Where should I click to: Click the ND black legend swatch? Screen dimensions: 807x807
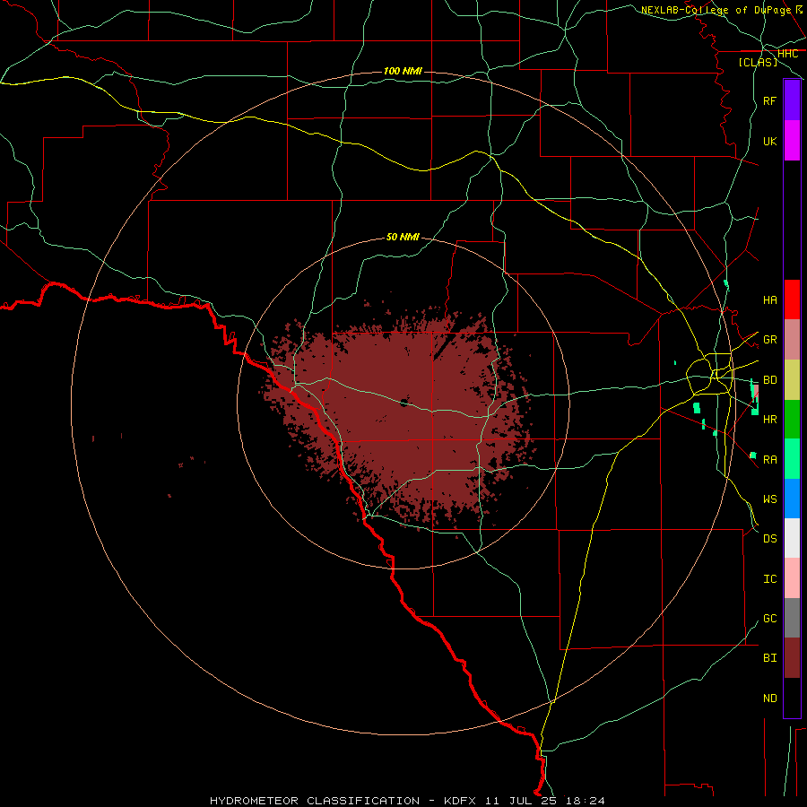coord(792,698)
